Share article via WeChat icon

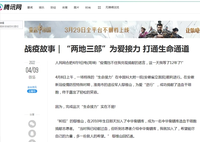pos(32,124)
